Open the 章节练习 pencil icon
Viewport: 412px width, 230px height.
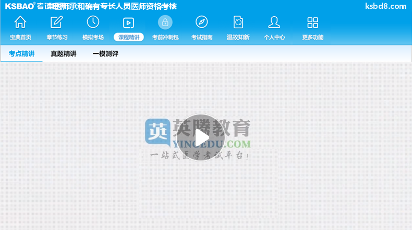pos(57,22)
